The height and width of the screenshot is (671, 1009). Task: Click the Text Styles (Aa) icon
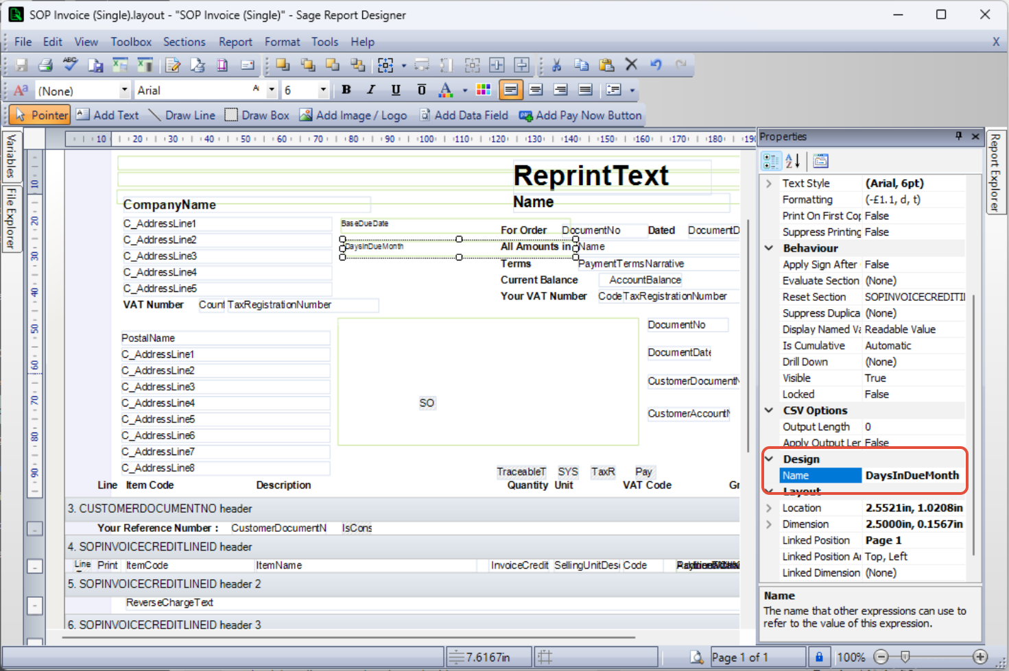click(x=21, y=90)
